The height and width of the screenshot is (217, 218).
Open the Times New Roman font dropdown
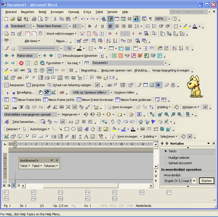coord(70,26)
